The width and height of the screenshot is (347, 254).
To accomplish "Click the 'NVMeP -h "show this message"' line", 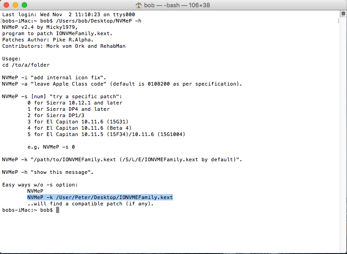I will click(x=47, y=172).
